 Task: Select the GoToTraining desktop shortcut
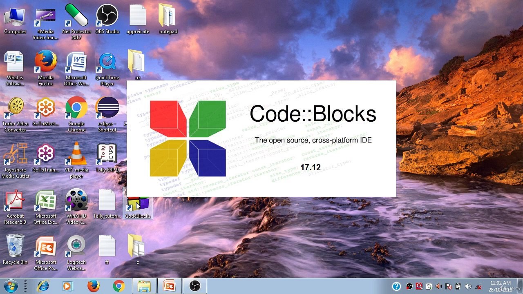[x=46, y=158]
